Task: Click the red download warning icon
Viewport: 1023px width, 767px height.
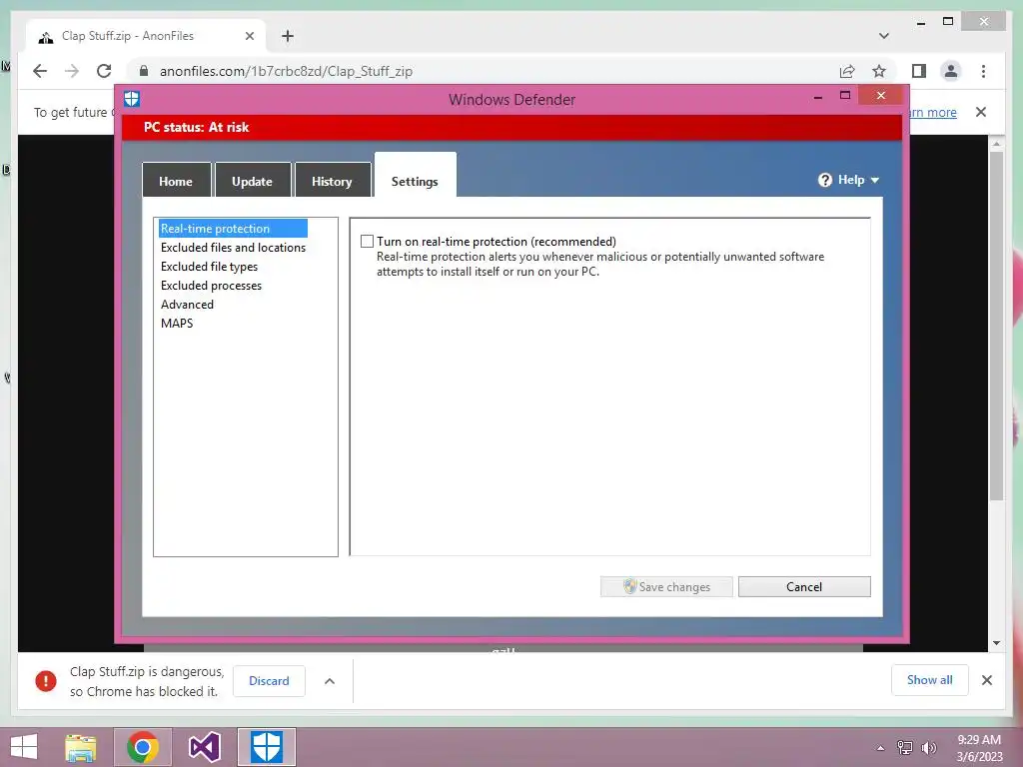Action: coord(46,681)
